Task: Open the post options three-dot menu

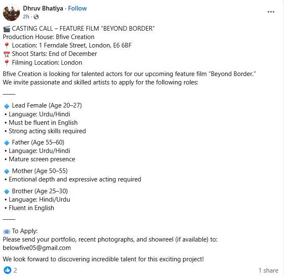Action: coord(271,12)
